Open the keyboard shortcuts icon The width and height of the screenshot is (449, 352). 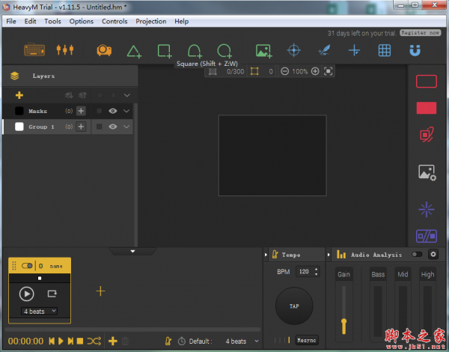[x=34, y=50]
